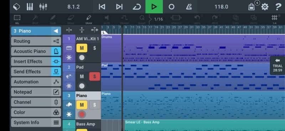Open the System Info section

pyautogui.click(x=36, y=122)
